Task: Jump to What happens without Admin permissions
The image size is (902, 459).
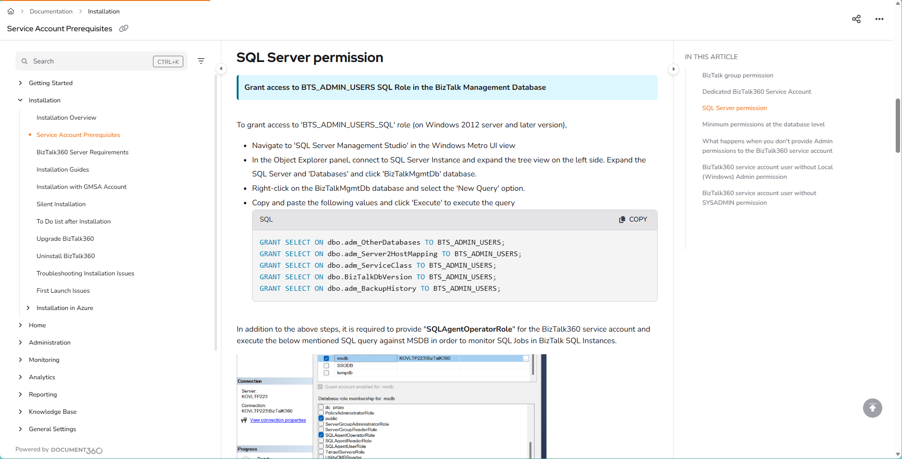Action: (x=767, y=146)
